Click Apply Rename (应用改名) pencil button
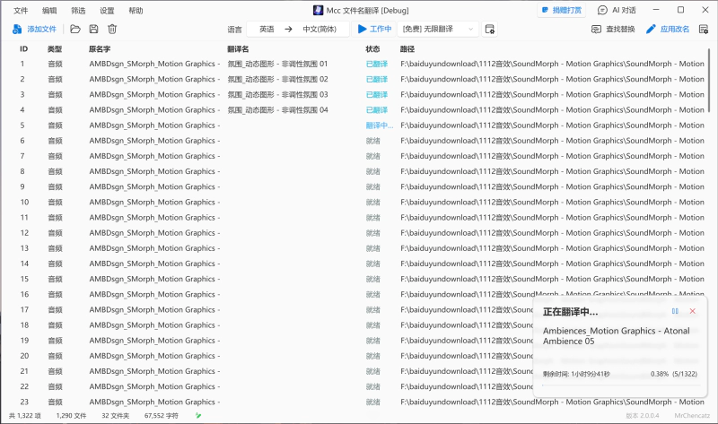 click(669, 29)
